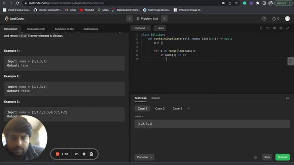The height and width of the screenshot is (165, 294).
Task: Open the Colab fast.ai bookmark
Action: pos(17,10)
